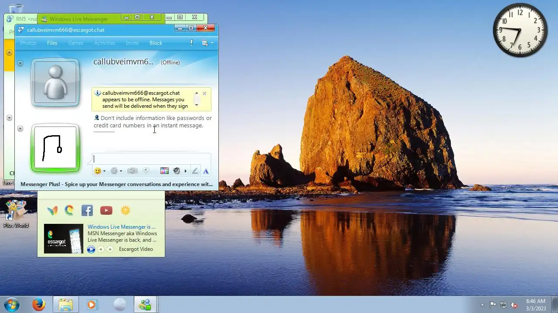Go to next item in video panel

point(110,249)
